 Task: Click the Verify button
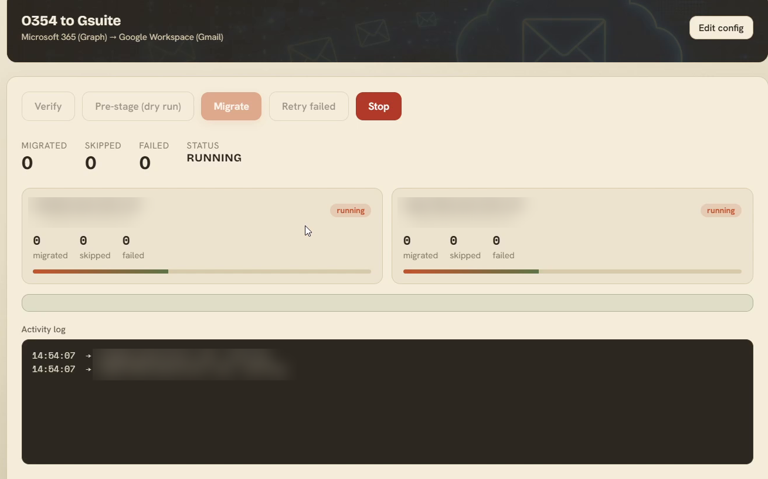coord(48,106)
